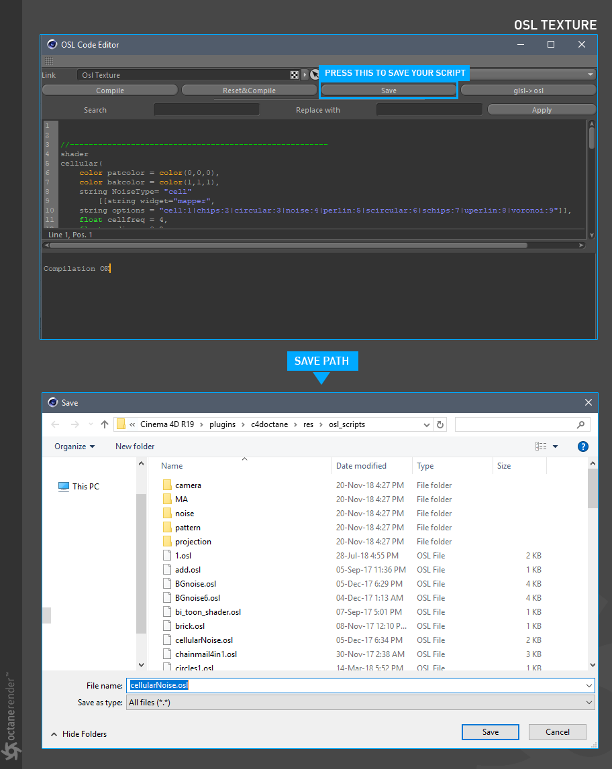Close the OSL Code Editor window

click(582, 45)
